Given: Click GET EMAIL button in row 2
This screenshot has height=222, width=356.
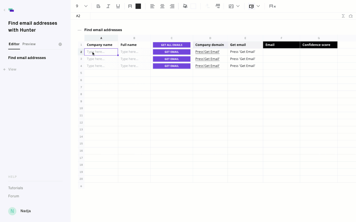Looking at the screenshot, I should pos(172,52).
